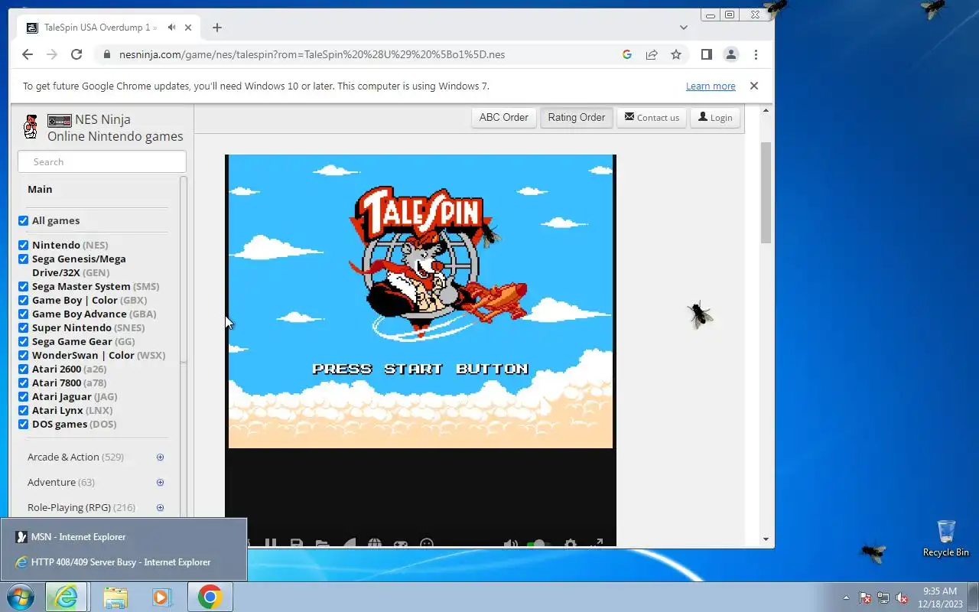The image size is (979, 612).
Task: Toggle the Nintendo (NES) checkbox
Action: (23, 245)
